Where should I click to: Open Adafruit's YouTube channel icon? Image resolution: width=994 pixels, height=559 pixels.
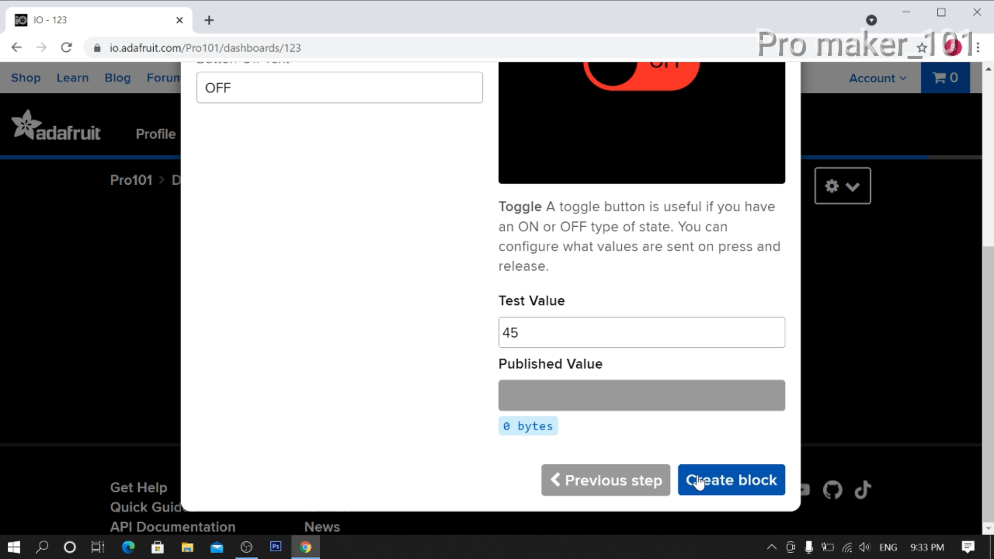click(x=804, y=490)
